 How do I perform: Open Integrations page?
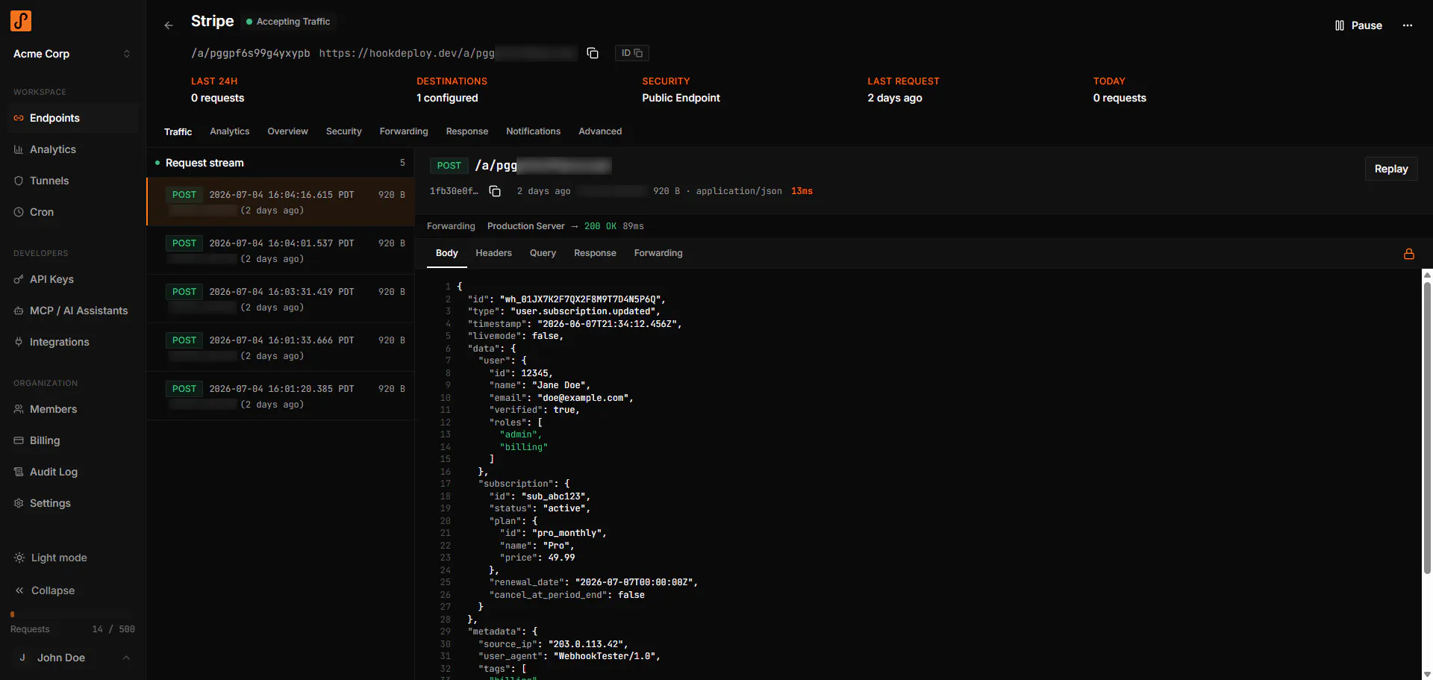[x=72, y=342]
